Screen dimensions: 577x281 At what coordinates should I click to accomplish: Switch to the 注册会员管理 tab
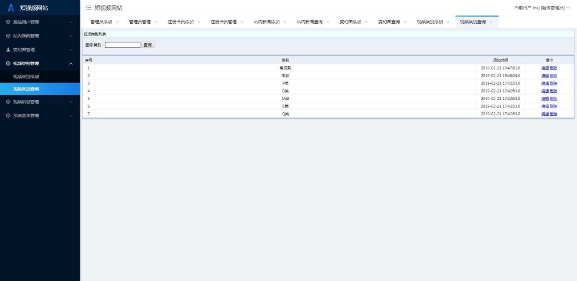point(224,22)
